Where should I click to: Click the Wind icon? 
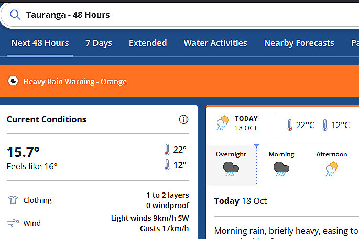click(13, 223)
